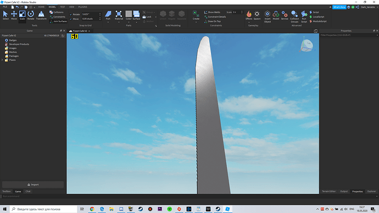Toggle Join Surfaces option
This screenshot has height=213, width=379.
pyautogui.click(x=58, y=21)
